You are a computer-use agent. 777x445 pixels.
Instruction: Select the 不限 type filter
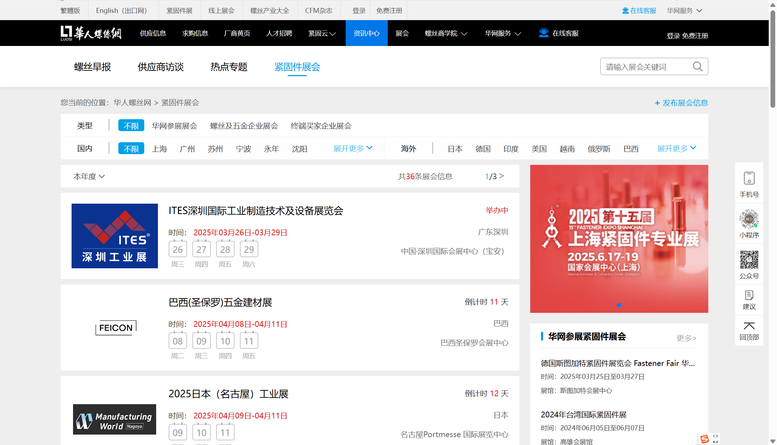[131, 126]
